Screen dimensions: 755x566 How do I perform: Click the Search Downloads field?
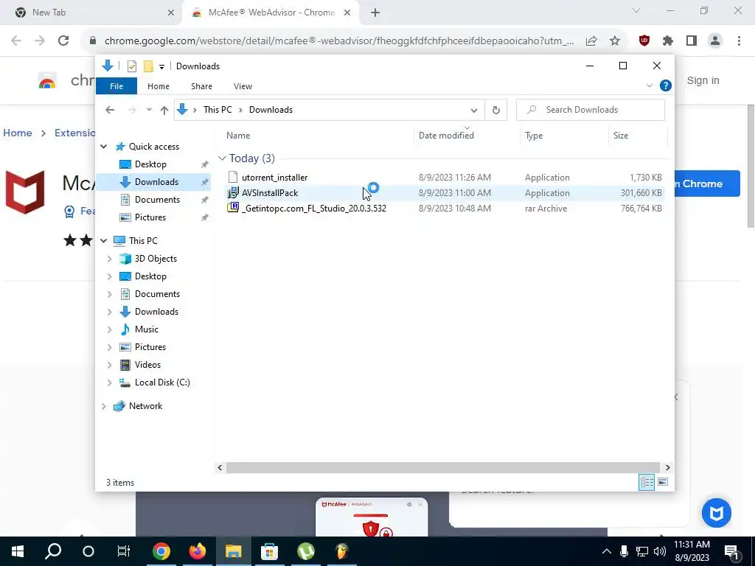tap(591, 110)
